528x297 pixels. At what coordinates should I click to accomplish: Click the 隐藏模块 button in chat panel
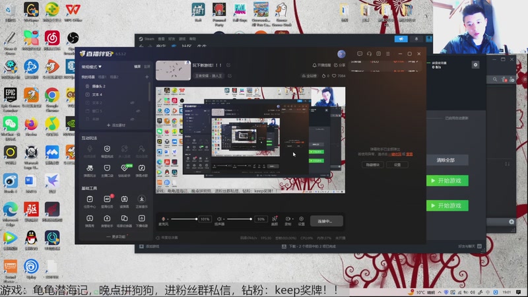[x=373, y=164]
